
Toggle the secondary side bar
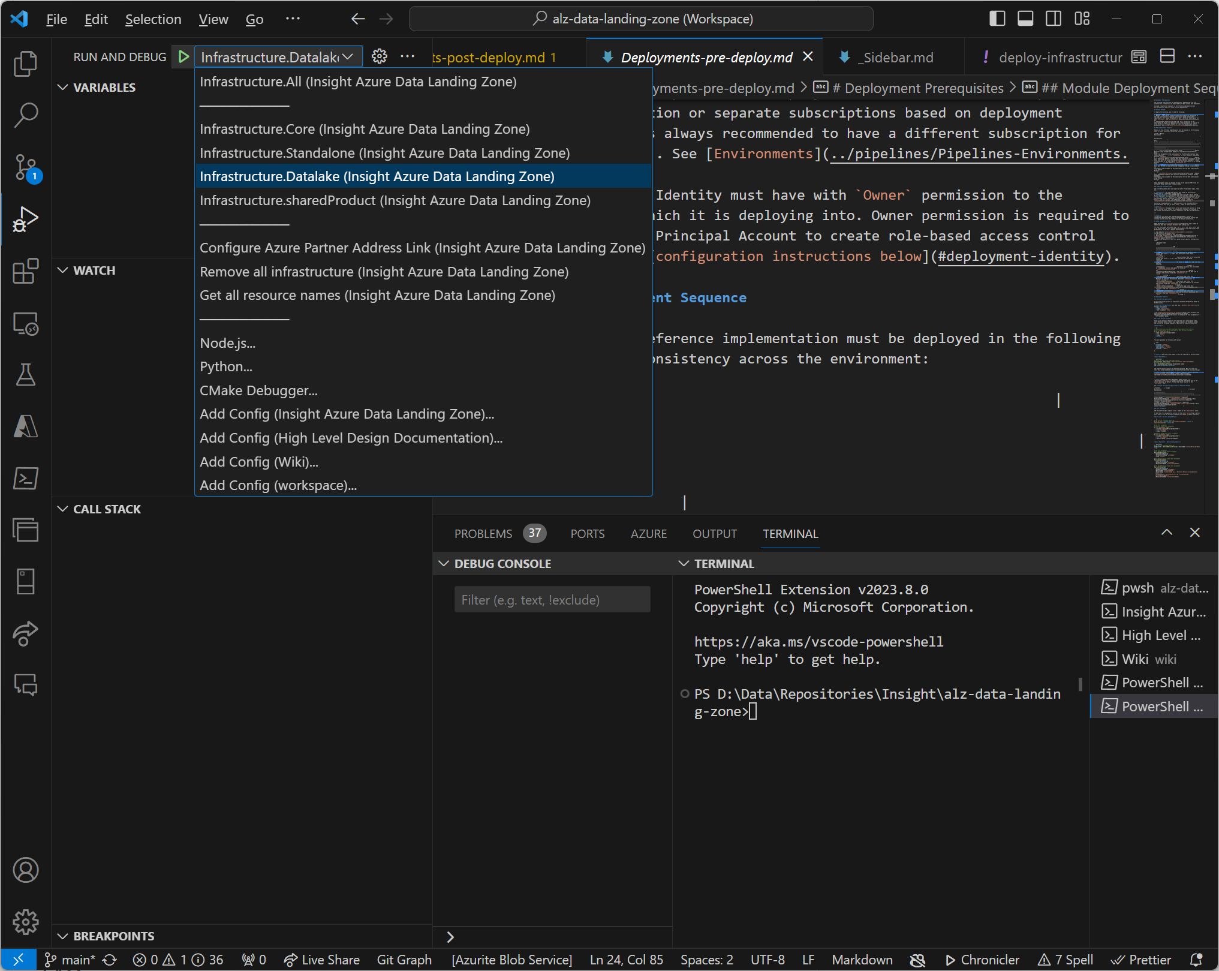click(x=1054, y=19)
